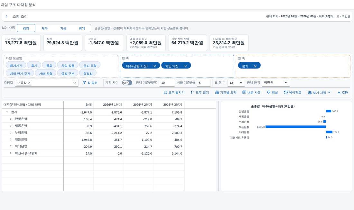Viewport: 354px width, 210px height.
Task: Remove 차입 약정 from row axis
Action: click(x=186, y=66)
